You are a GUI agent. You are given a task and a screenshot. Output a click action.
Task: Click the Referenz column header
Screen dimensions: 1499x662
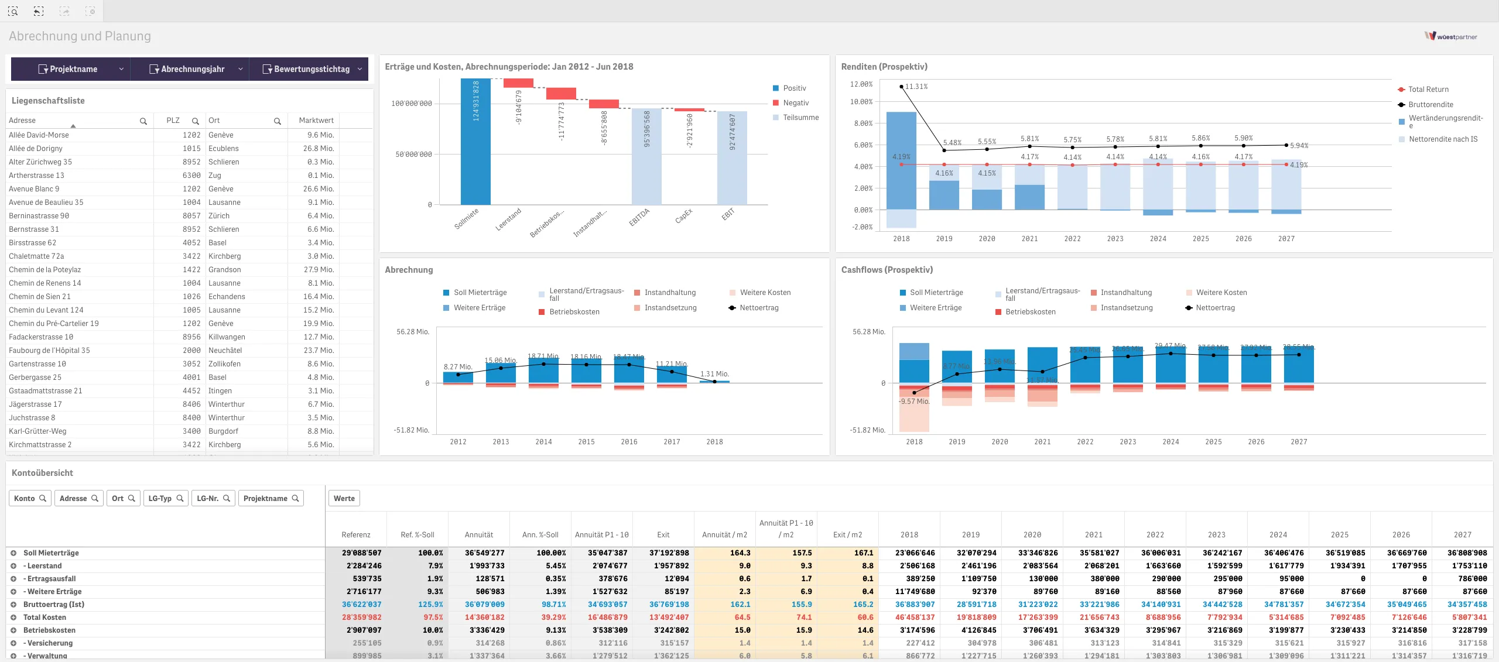coord(356,535)
